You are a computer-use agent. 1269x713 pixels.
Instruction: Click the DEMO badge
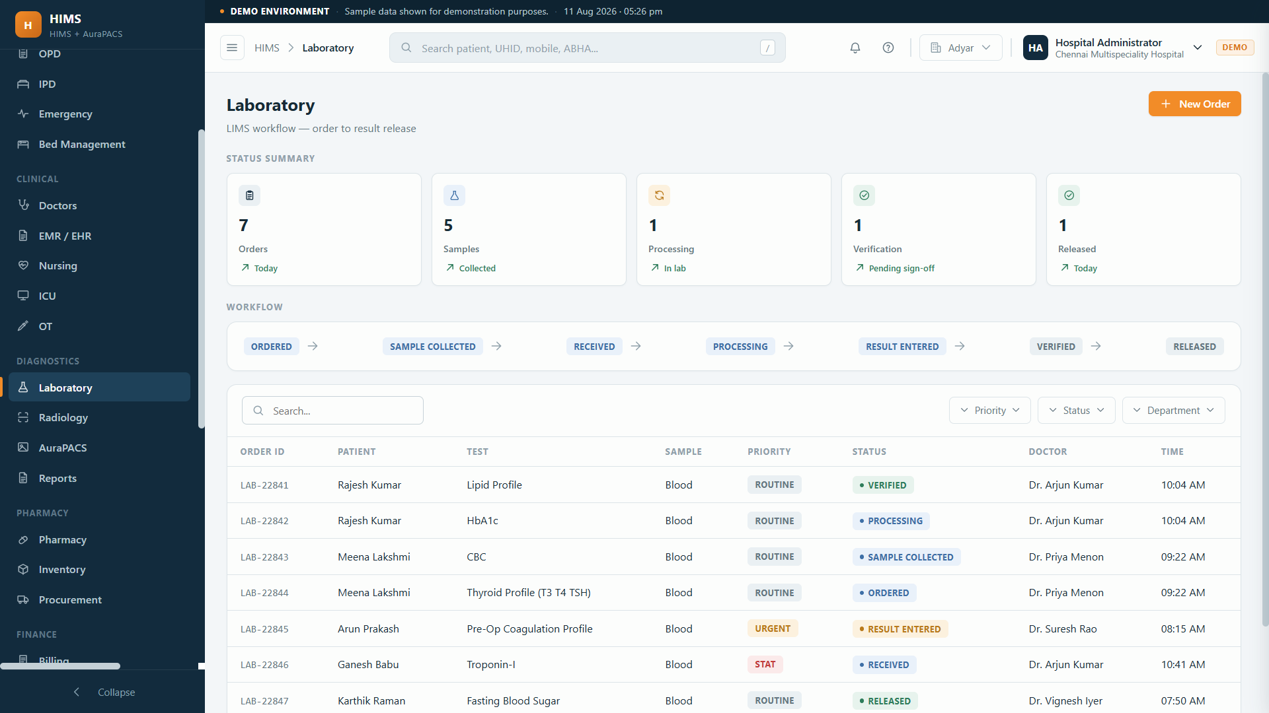(1235, 48)
